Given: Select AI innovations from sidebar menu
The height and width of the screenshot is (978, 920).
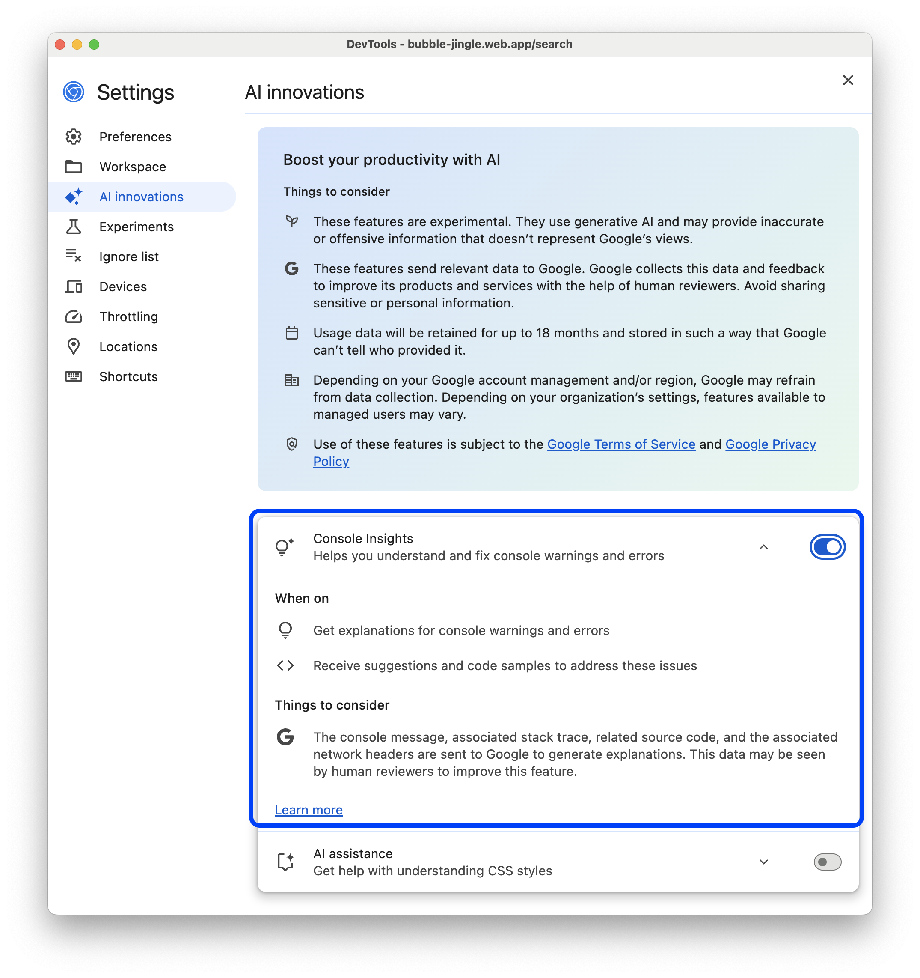Looking at the screenshot, I should (141, 197).
